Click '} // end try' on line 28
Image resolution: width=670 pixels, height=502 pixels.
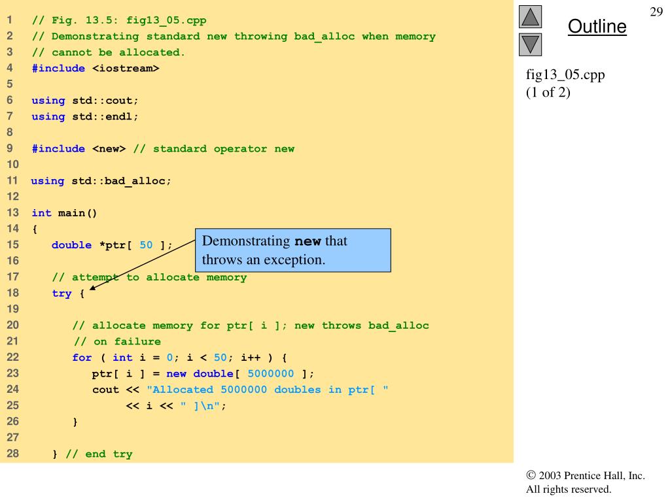pos(92,454)
